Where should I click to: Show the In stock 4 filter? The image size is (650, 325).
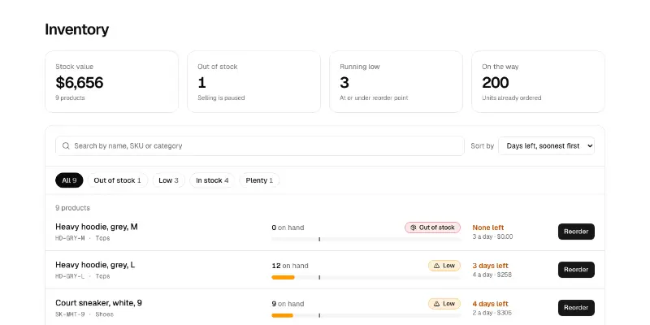(x=212, y=180)
